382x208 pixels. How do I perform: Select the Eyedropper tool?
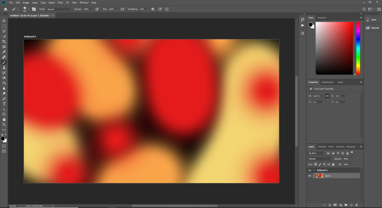4,52
